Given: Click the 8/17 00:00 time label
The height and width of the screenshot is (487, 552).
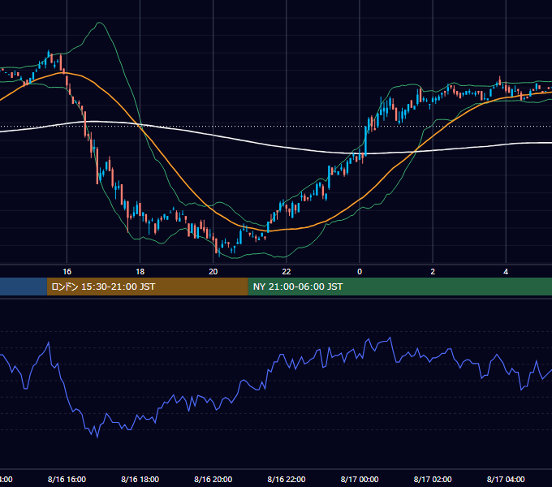Looking at the screenshot, I should [x=360, y=479].
